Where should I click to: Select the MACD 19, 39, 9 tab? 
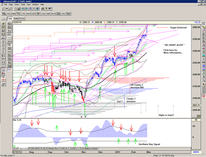[x=43, y=149]
